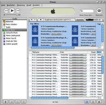Click the Play button
This screenshot has width=106, height=105.
click(12, 11)
